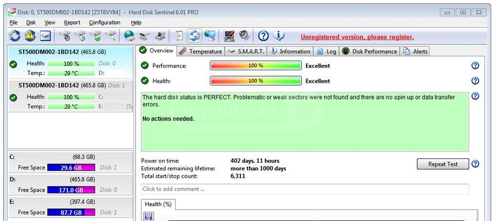Image resolution: width=494 pixels, height=221 pixels.
Task: Open the Disk menu
Action: tap(31, 23)
